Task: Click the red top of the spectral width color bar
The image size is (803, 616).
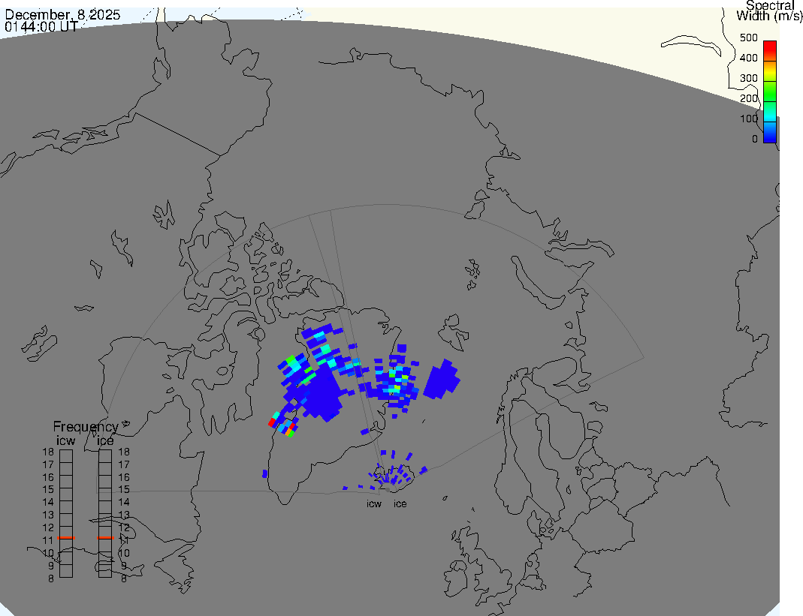Action: [770, 51]
